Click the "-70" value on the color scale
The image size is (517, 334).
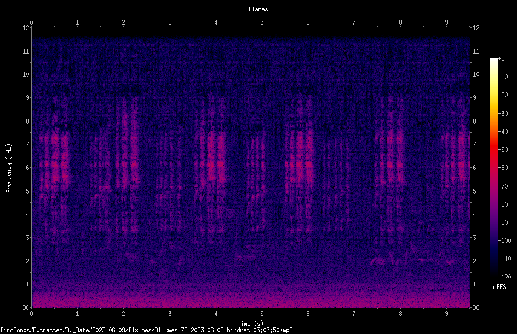[x=503, y=186]
